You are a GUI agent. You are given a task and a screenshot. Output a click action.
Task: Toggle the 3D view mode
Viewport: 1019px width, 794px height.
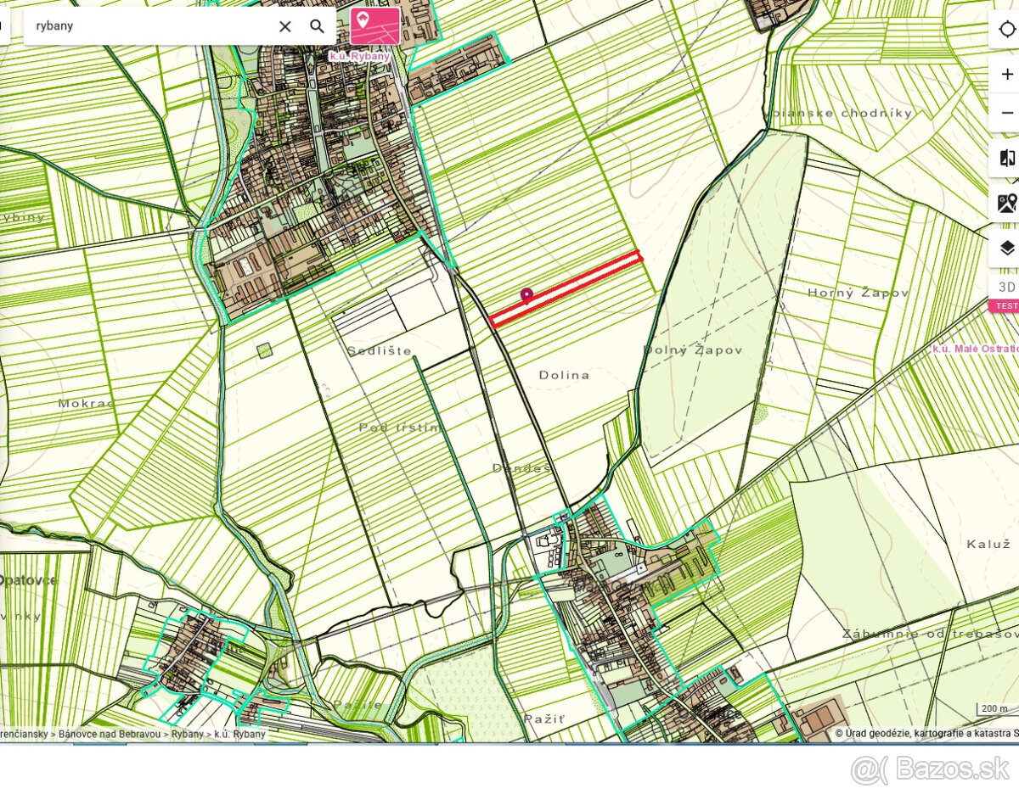pos(1007,287)
